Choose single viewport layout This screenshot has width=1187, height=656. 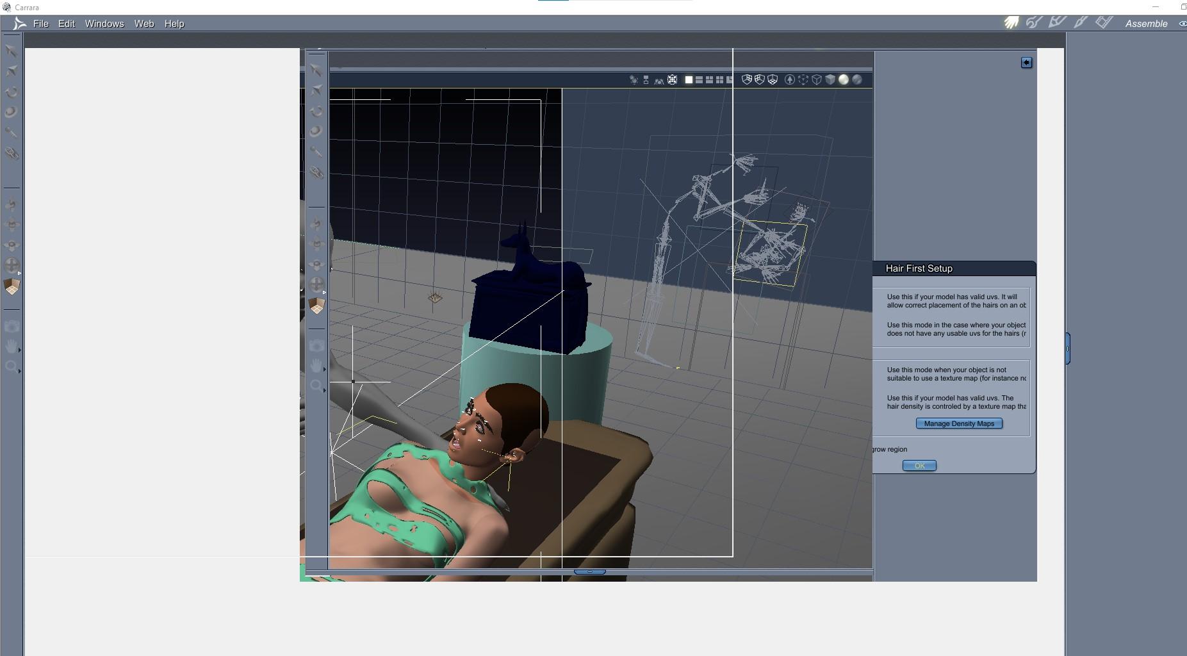coord(689,79)
